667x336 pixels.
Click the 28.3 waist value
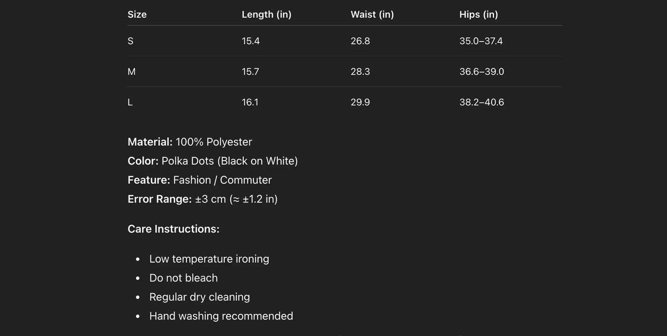point(360,72)
